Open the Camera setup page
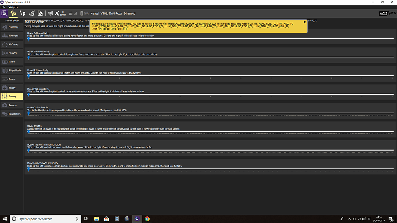This screenshot has width=397, height=223. pyautogui.click(x=12, y=105)
